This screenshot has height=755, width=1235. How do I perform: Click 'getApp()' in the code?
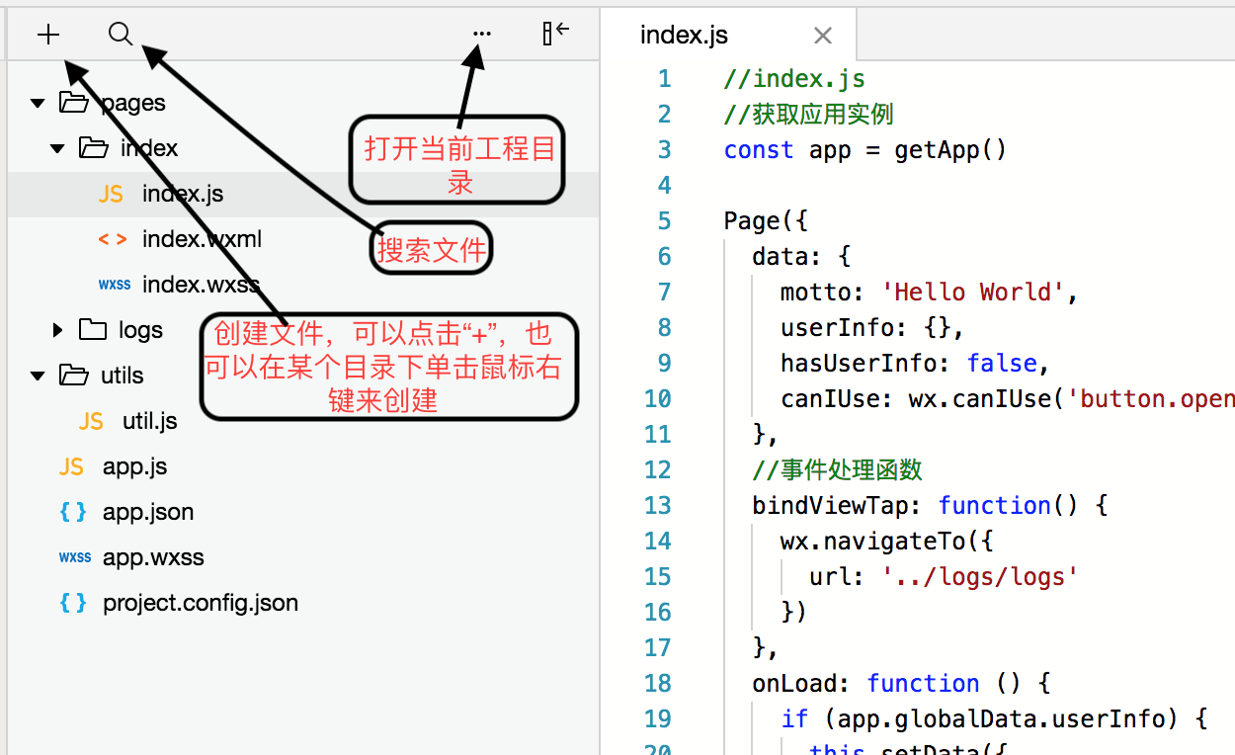(950, 149)
